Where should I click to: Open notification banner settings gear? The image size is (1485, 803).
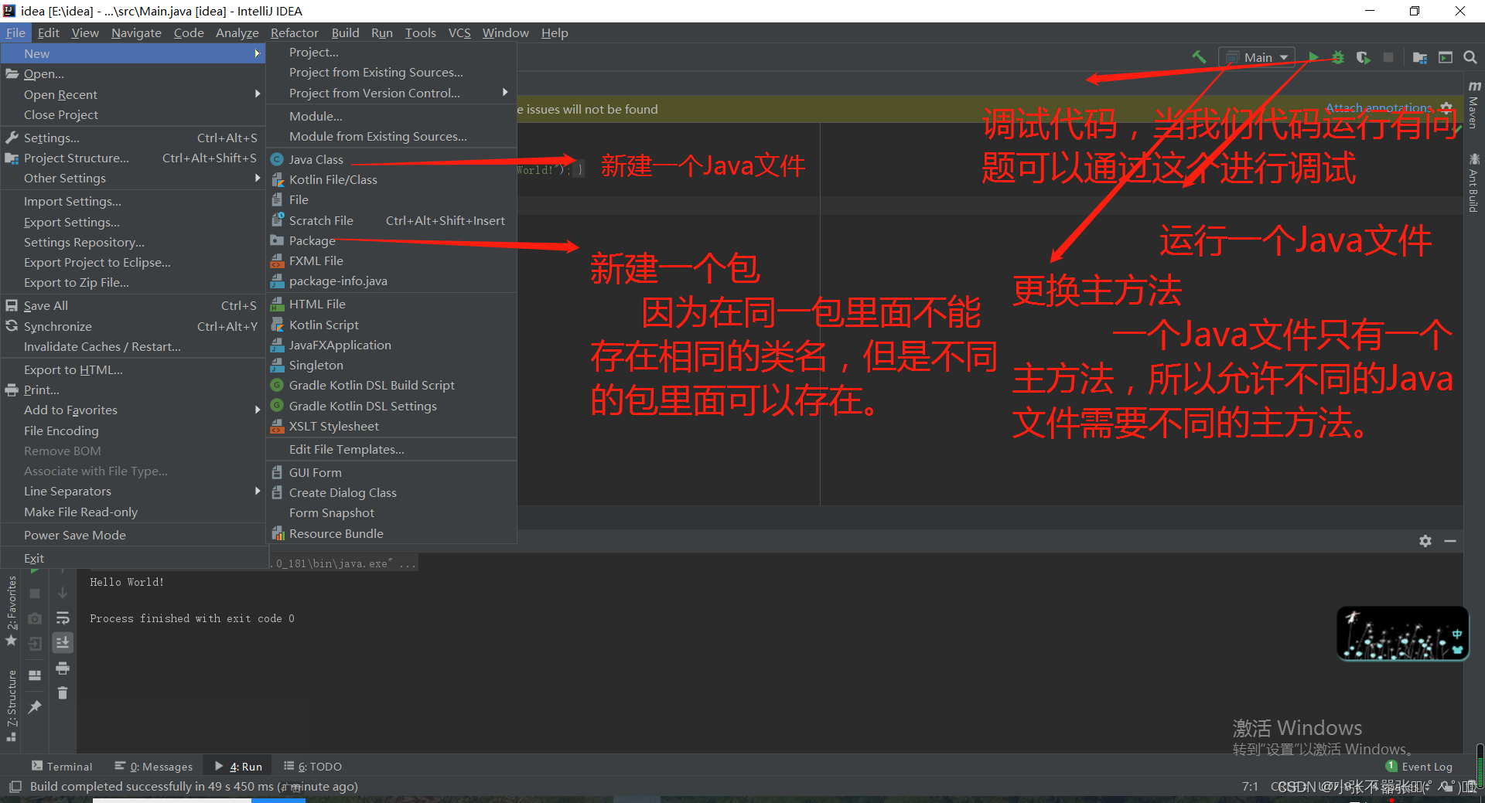point(1446,108)
